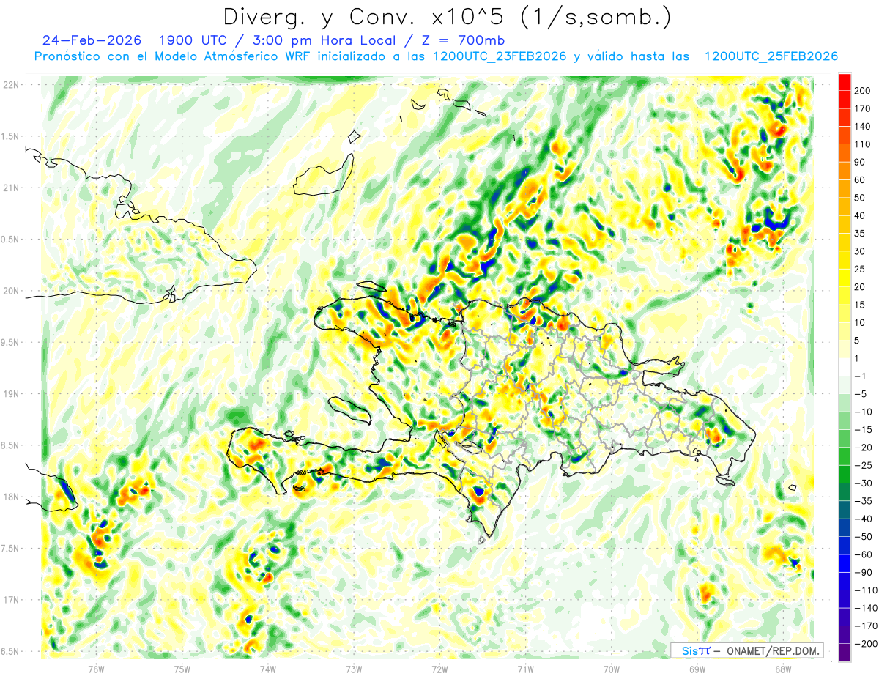Click the "1200UTC_23FEB2026" initialization time
The image size is (879, 679).
coord(500,56)
